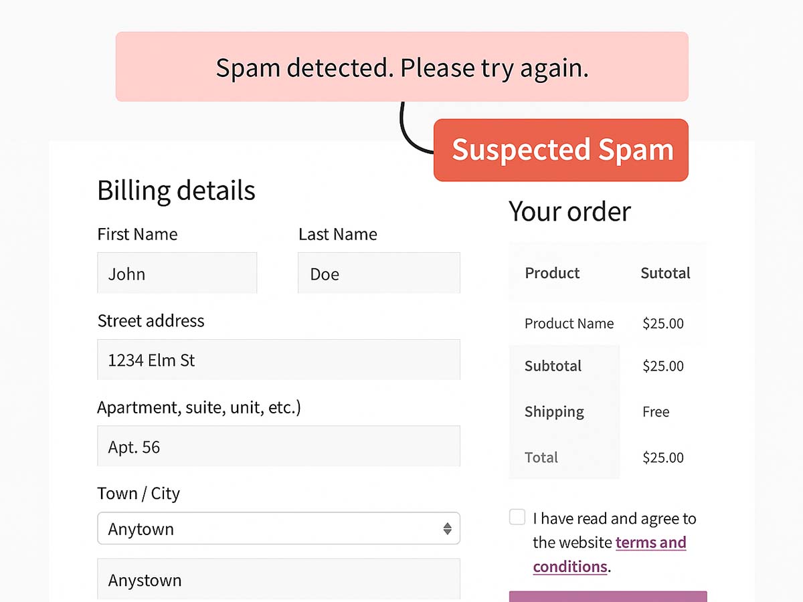Viewport: 803px width, 602px height.
Task: Click the First Name field containing John
Action: tap(177, 273)
